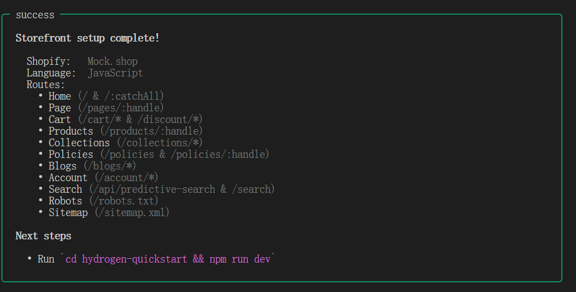
Task: Click the word 'Run' before the command
Action: click(x=46, y=259)
